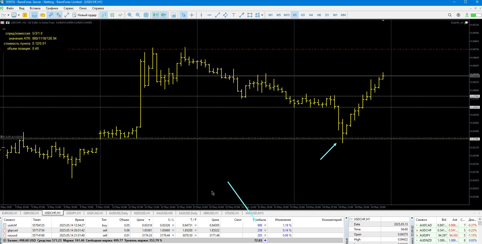
Task: Pick the text label tool
Action: pos(234,15)
